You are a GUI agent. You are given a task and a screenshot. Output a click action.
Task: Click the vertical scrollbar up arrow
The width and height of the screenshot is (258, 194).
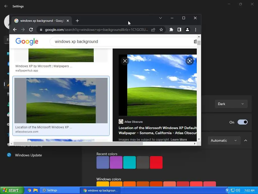[x=199, y=37]
